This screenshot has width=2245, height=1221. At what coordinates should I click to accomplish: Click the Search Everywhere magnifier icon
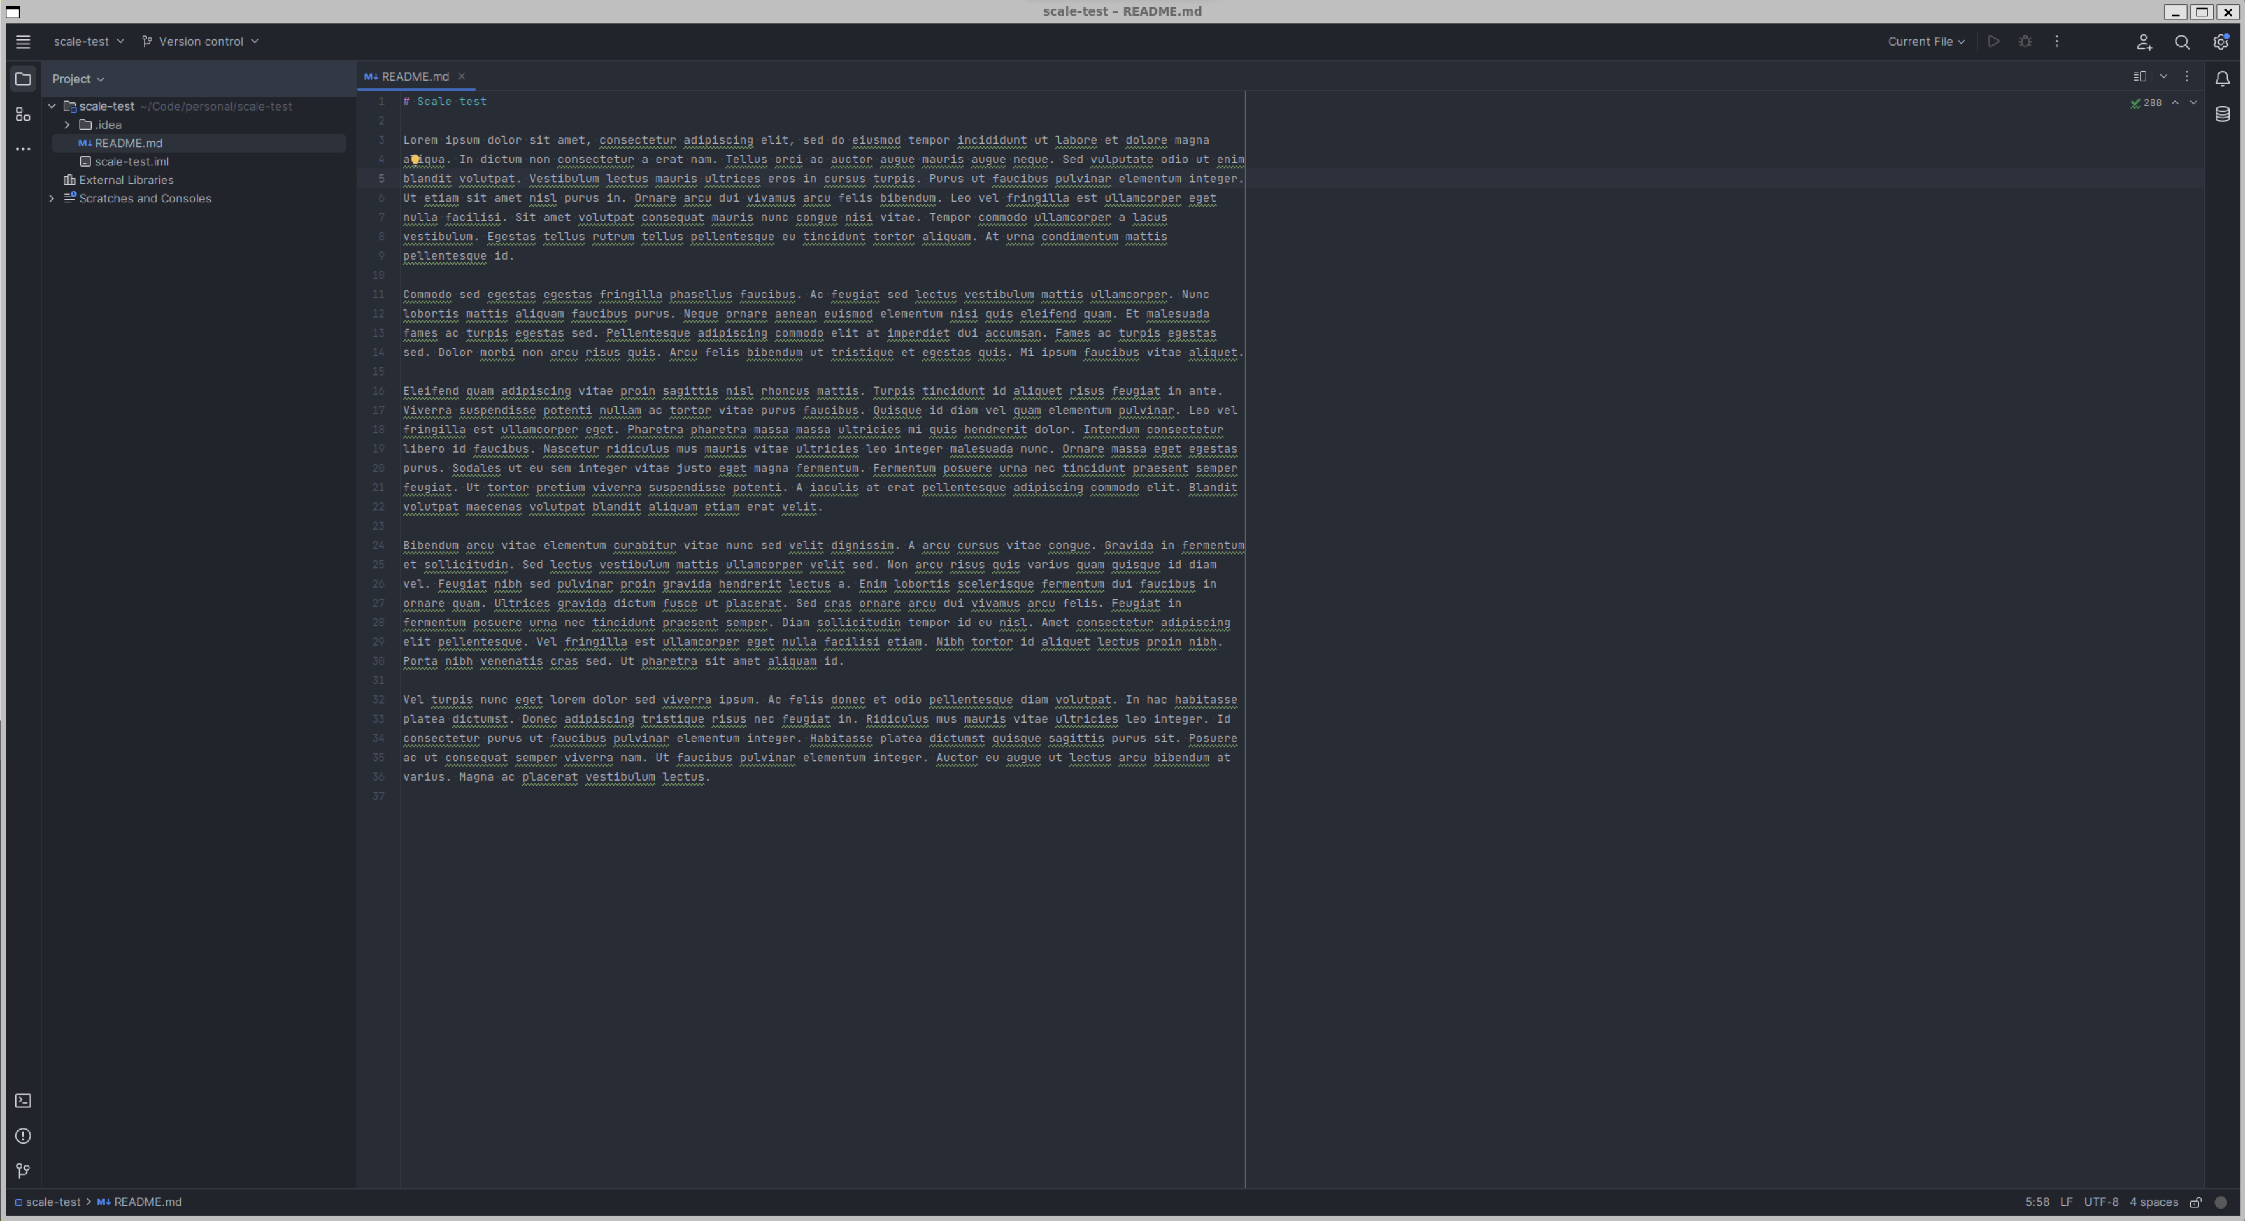pos(2182,42)
